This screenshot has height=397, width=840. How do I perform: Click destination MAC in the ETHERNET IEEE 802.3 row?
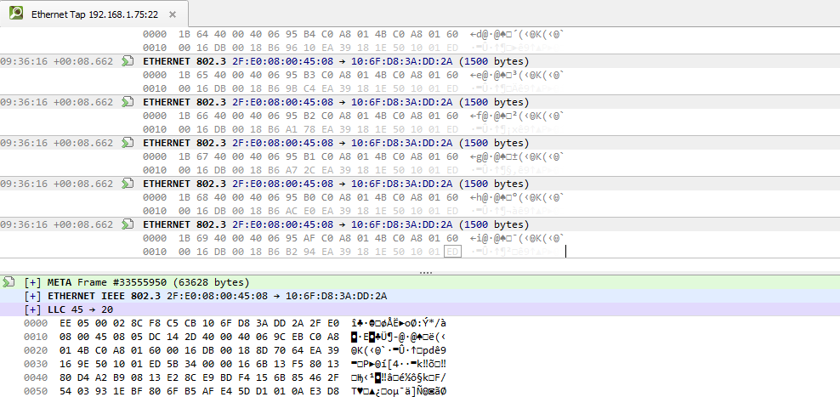[337, 297]
